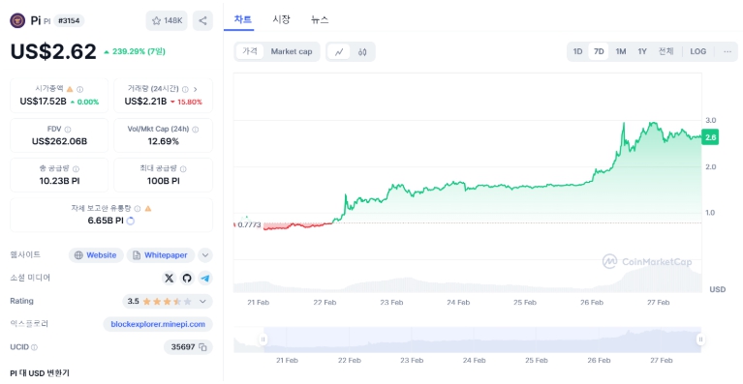Open the GitHub social link
743x384 pixels.
point(187,278)
